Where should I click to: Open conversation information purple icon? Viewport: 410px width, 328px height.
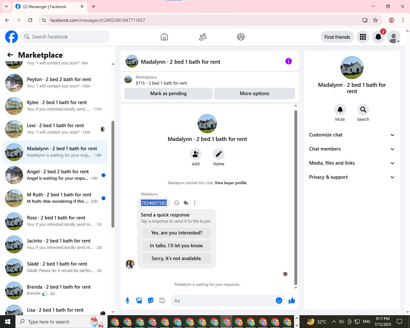pos(289,61)
